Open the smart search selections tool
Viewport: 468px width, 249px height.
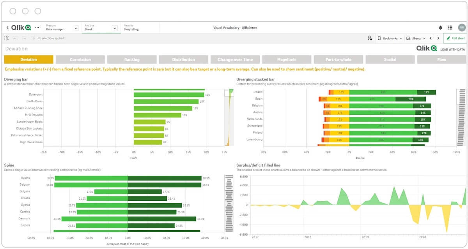7,39
